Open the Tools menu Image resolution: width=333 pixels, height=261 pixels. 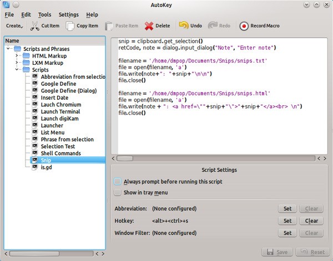point(45,14)
